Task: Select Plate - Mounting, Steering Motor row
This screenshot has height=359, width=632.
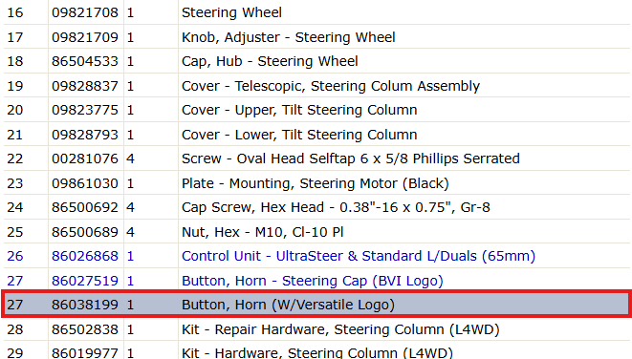Action: pyautogui.click(x=316, y=183)
